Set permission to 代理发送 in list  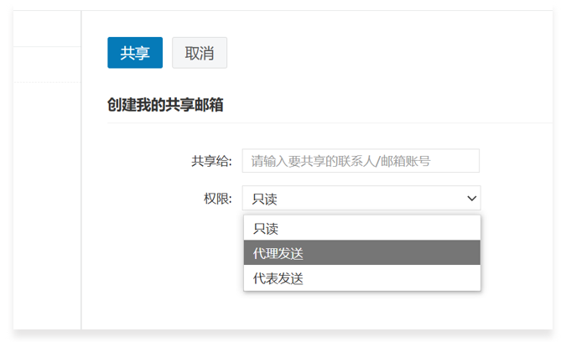pyautogui.click(x=278, y=253)
